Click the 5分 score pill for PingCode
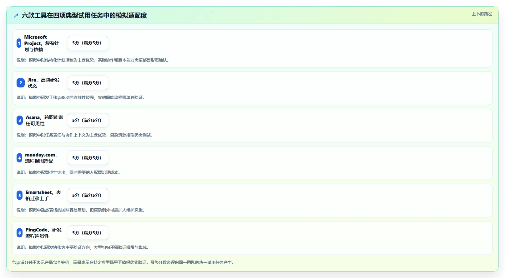Viewport: 505px width, 278px height. click(88, 233)
